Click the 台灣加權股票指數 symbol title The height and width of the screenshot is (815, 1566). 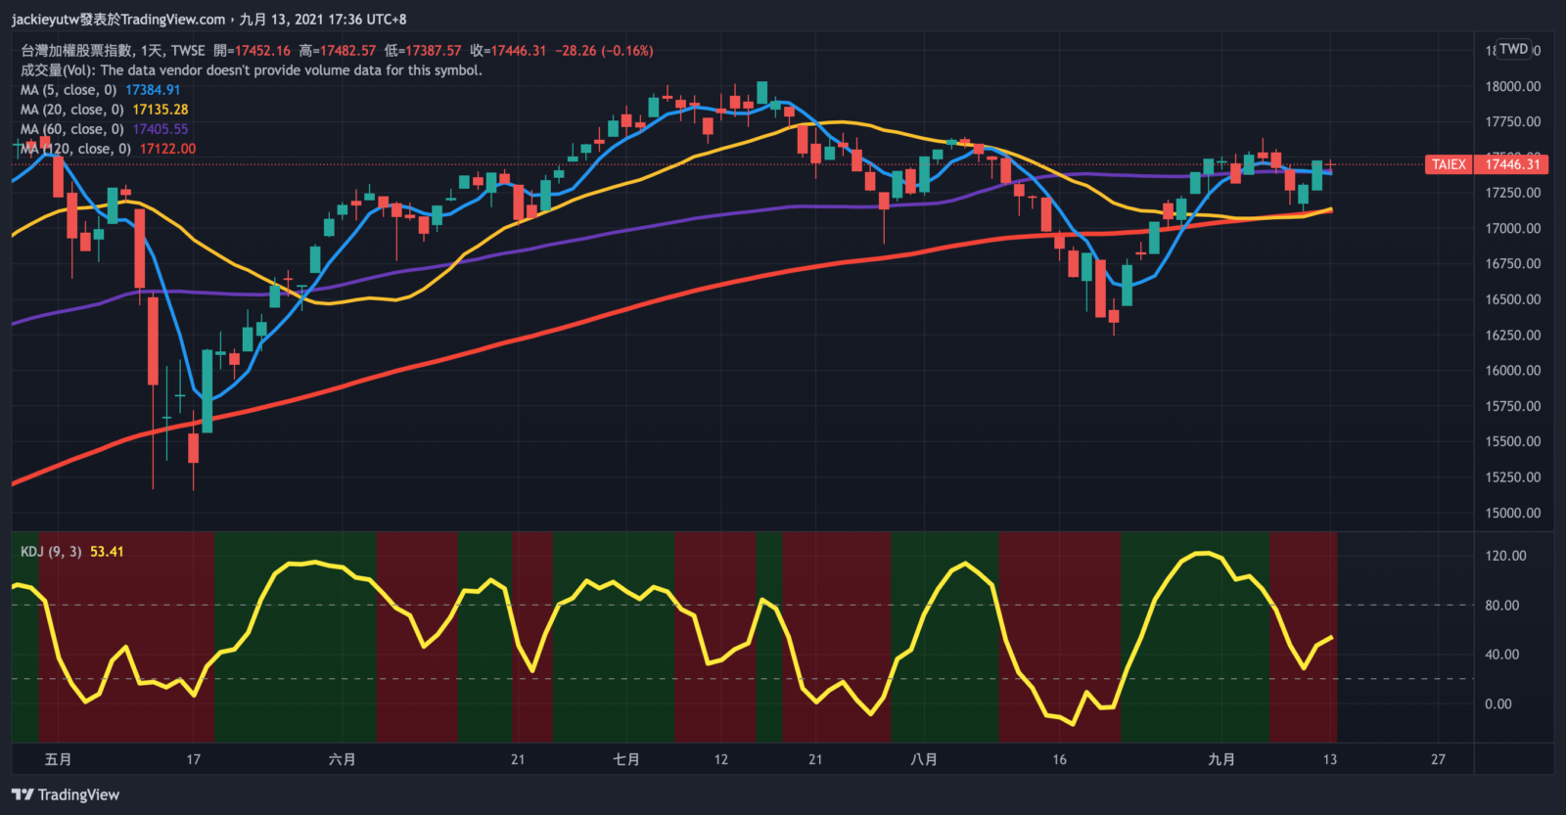[76, 51]
